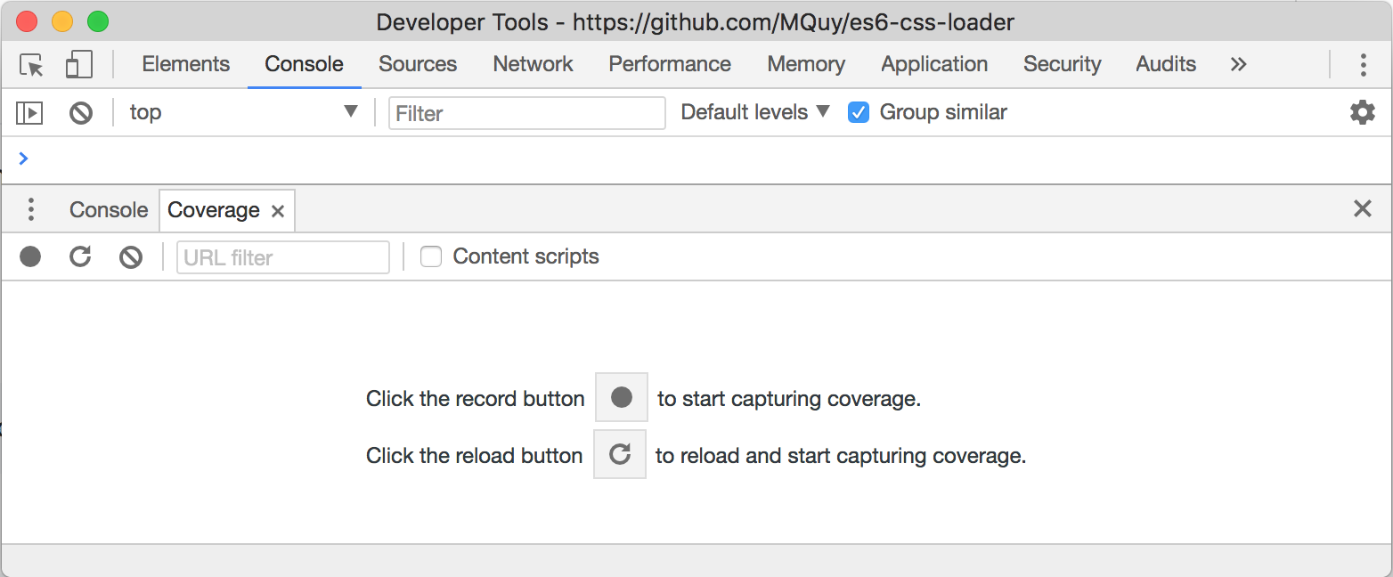Toggle the device toolbar icon

click(x=79, y=65)
